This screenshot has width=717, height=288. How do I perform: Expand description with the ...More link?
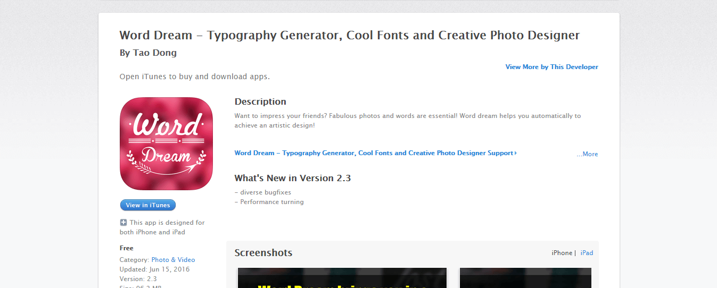click(x=587, y=154)
